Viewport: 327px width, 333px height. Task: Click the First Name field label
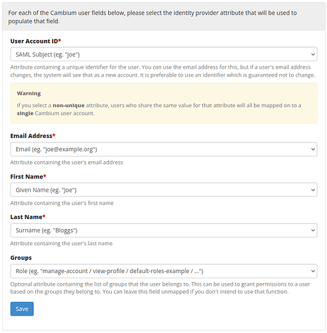(x=28, y=176)
